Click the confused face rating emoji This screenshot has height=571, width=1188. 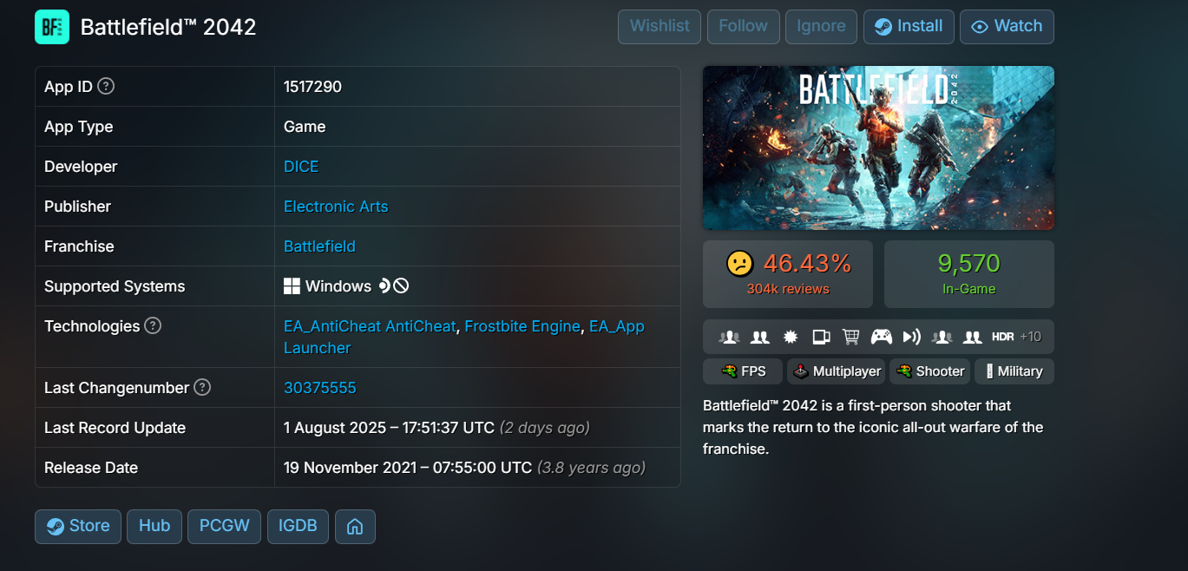pyautogui.click(x=739, y=263)
